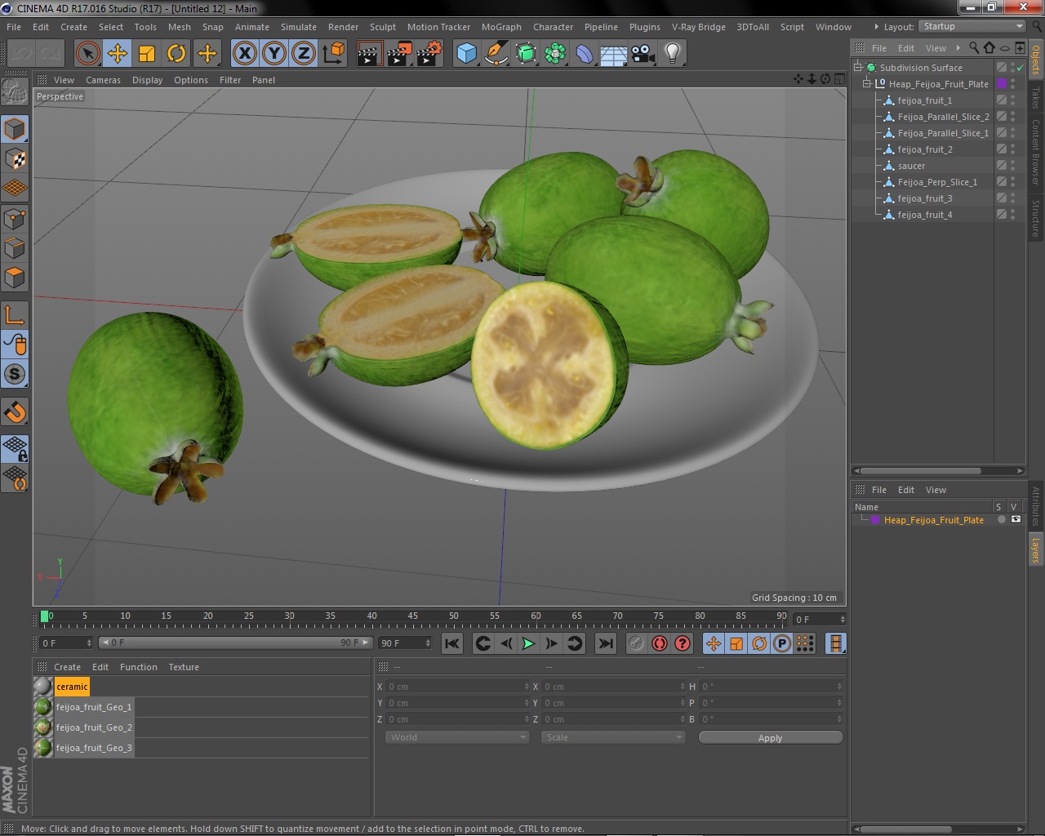This screenshot has height=836, width=1045.
Task: Switch to Points mode
Action: 15,218
